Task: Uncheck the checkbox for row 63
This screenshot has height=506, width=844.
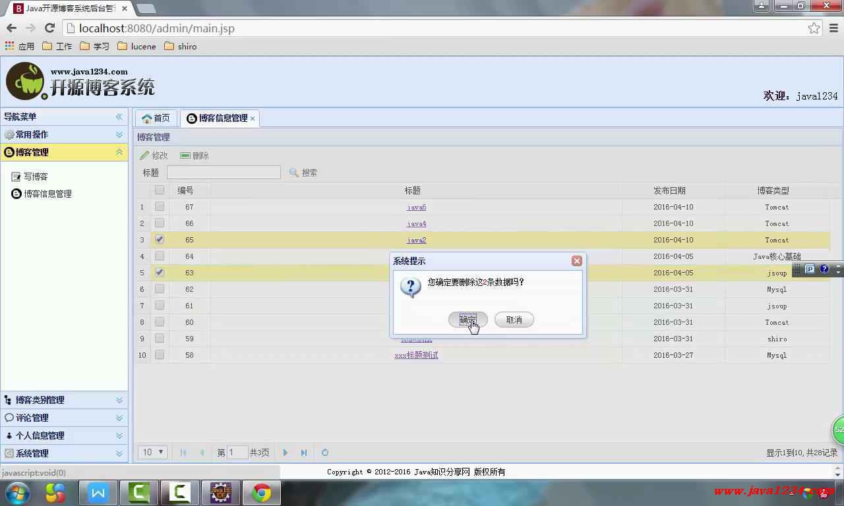Action: 160,272
